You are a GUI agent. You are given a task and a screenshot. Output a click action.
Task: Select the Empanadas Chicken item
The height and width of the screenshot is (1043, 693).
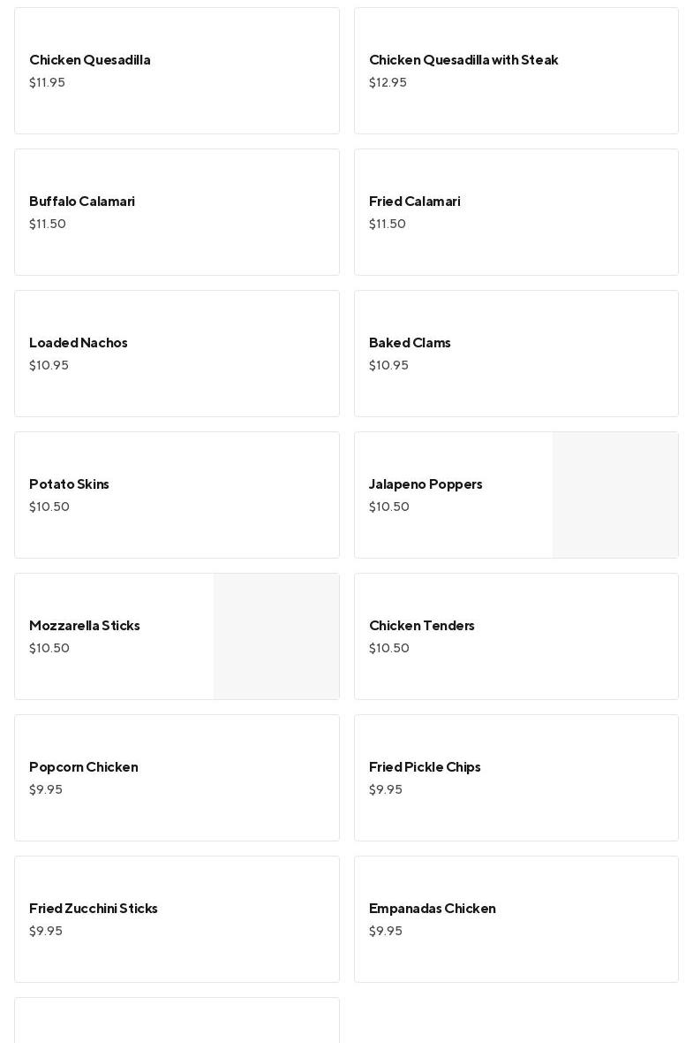(x=516, y=919)
